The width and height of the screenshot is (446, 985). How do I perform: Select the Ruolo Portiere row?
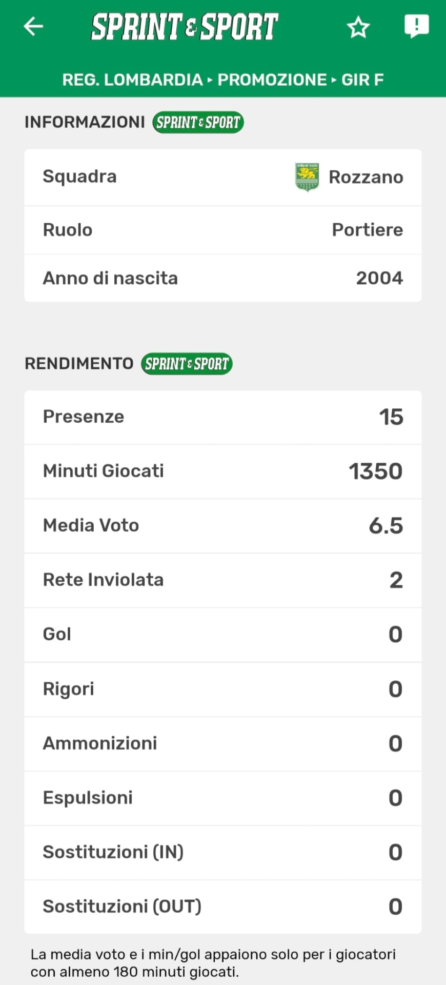(222, 230)
